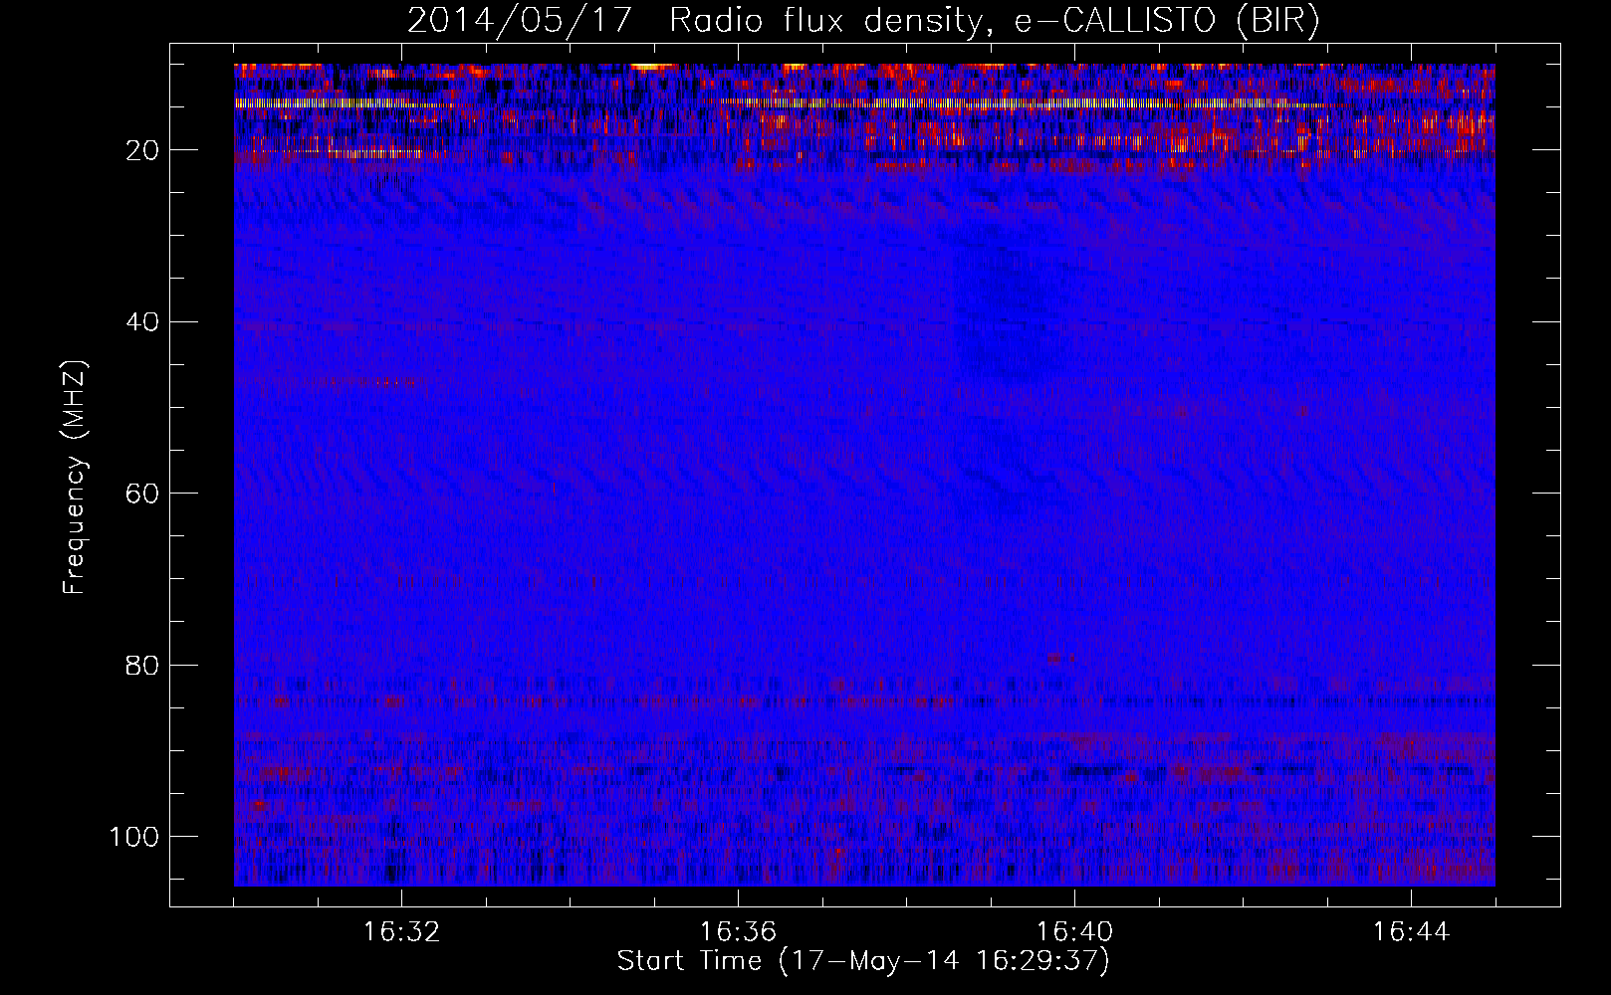Click the 20 MHz frequency tick label
This screenshot has width=1611, height=995.
[143, 150]
